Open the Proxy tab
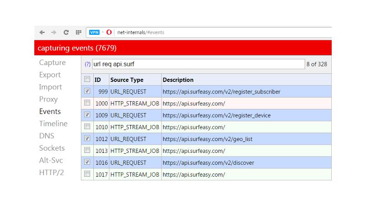 (x=48, y=99)
